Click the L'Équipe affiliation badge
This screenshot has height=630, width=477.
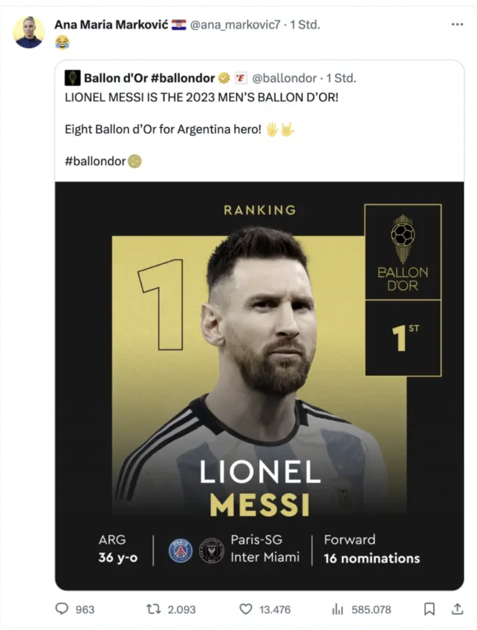(x=240, y=78)
